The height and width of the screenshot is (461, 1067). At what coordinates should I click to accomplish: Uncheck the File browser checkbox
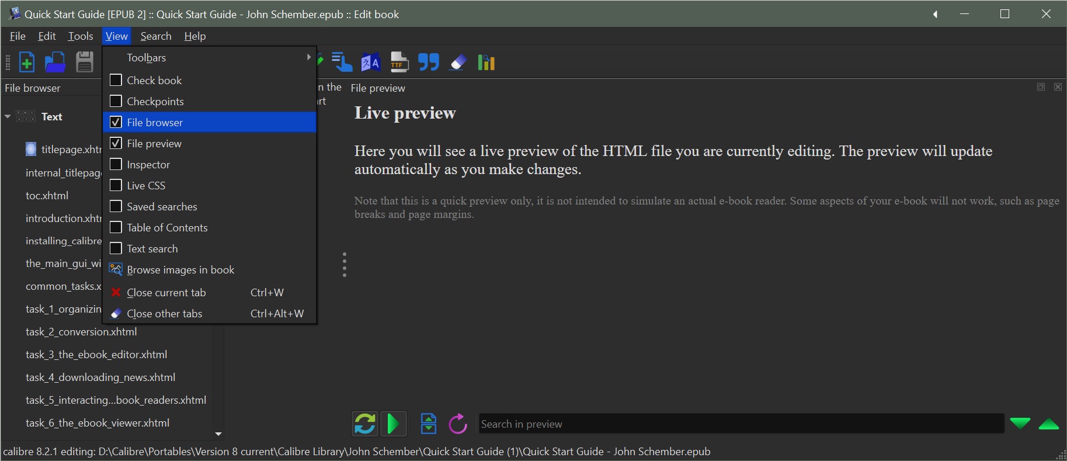click(116, 122)
